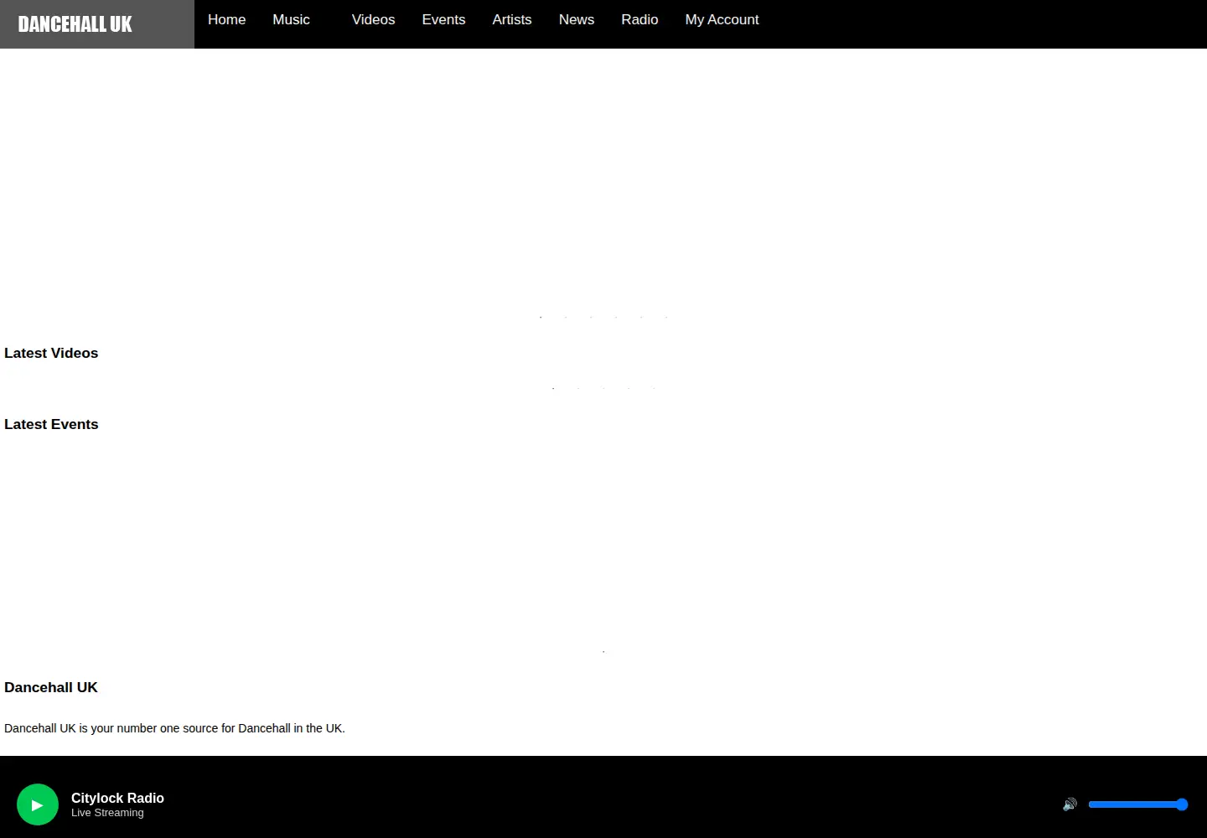Click the Latest Videos heading

point(51,353)
